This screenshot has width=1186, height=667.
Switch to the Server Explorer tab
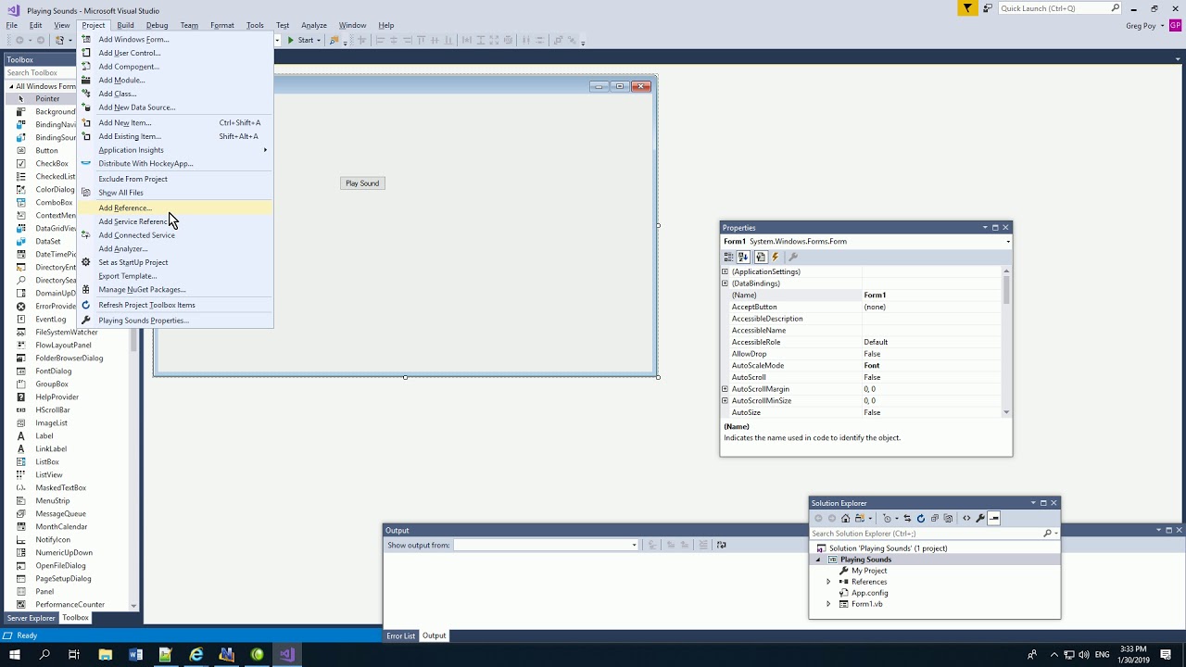[31, 618]
